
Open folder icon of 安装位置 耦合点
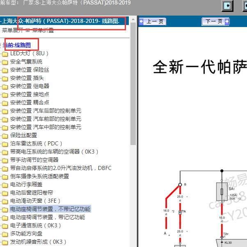(x=5, y=103)
